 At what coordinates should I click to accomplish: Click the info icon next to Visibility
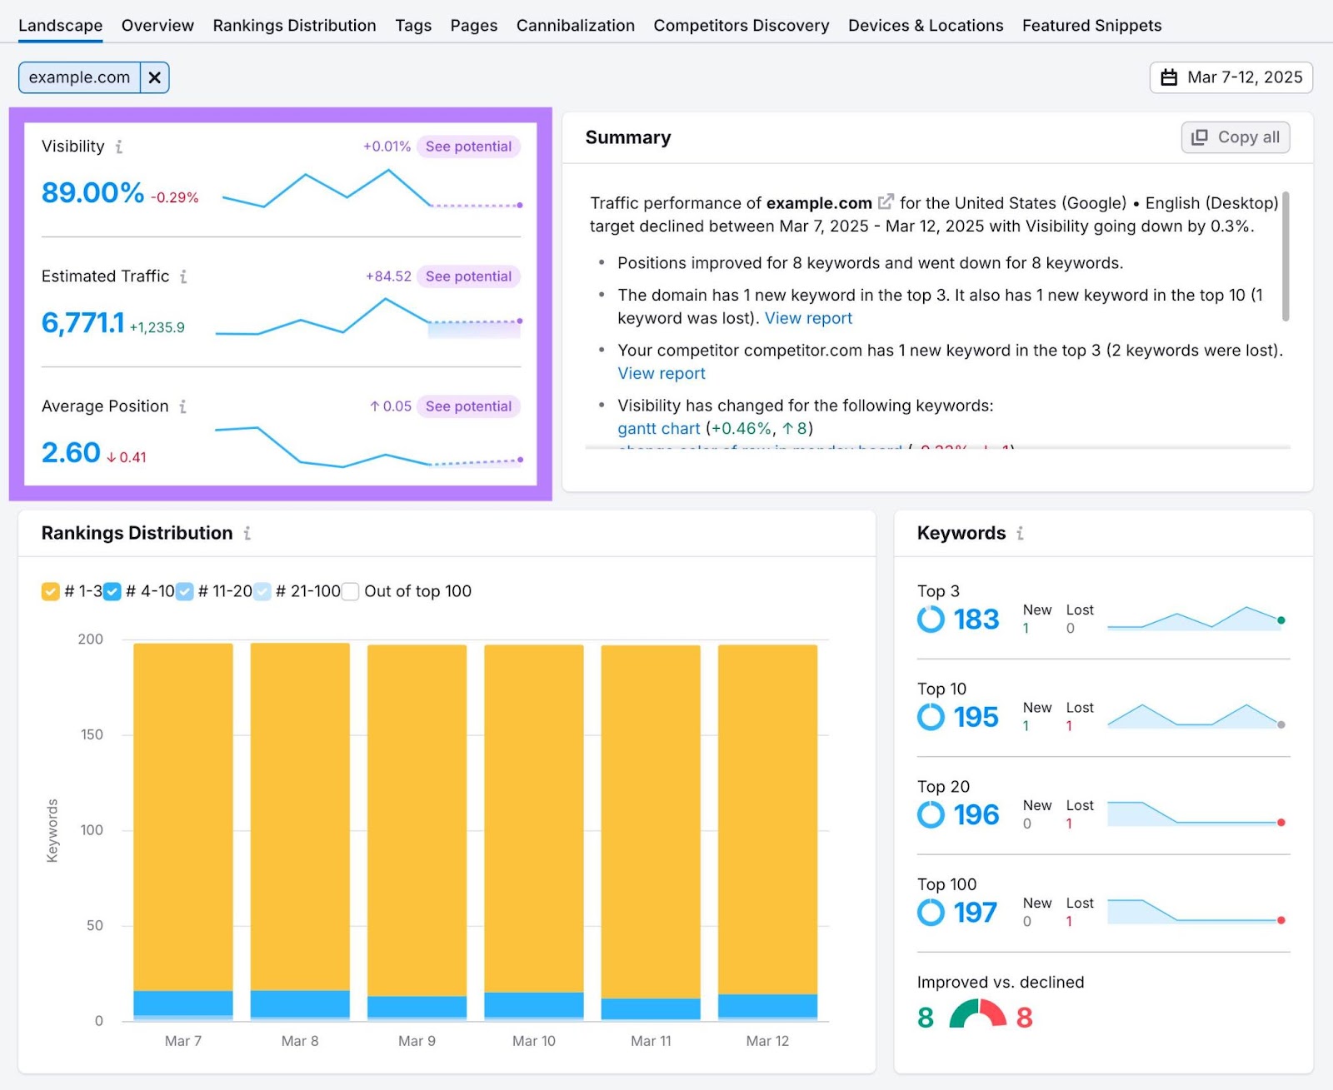(119, 147)
